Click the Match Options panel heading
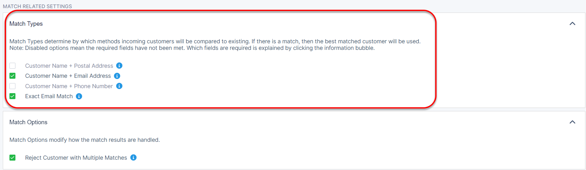 (x=28, y=122)
